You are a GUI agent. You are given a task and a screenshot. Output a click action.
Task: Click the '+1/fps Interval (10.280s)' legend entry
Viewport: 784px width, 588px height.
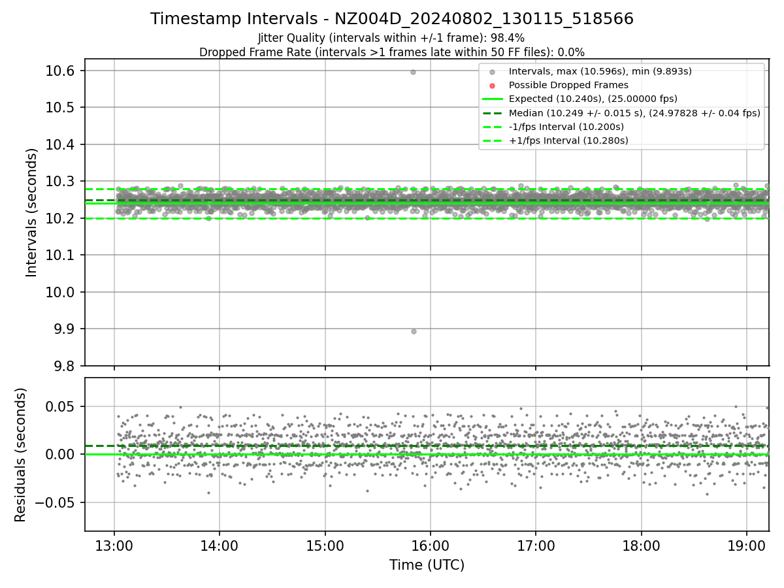[x=568, y=140]
